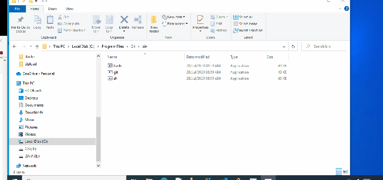Open the Copy to dropdown
Viewport: 383px width, 180px height.
(109, 24)
